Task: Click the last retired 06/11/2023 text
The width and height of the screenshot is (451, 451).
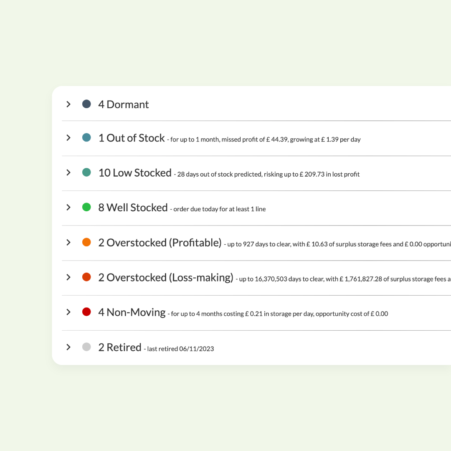Action: pyautogui.click(x=179, y=349)
